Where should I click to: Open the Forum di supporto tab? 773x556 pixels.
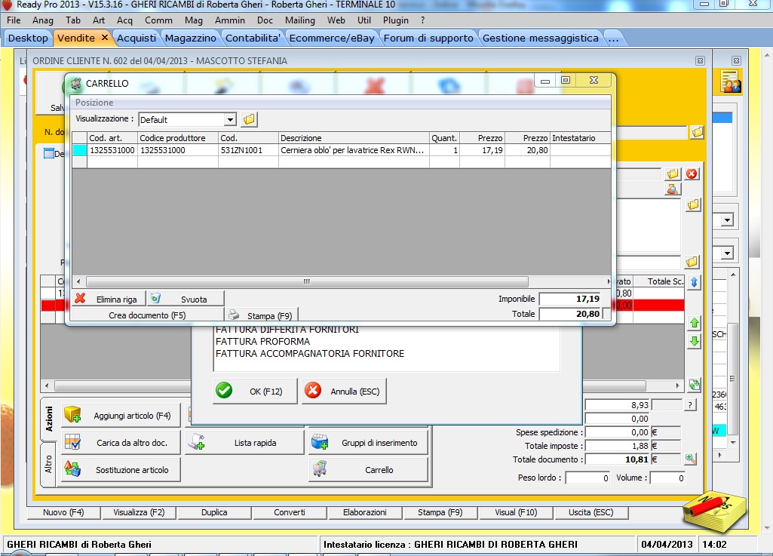[428, 38]
